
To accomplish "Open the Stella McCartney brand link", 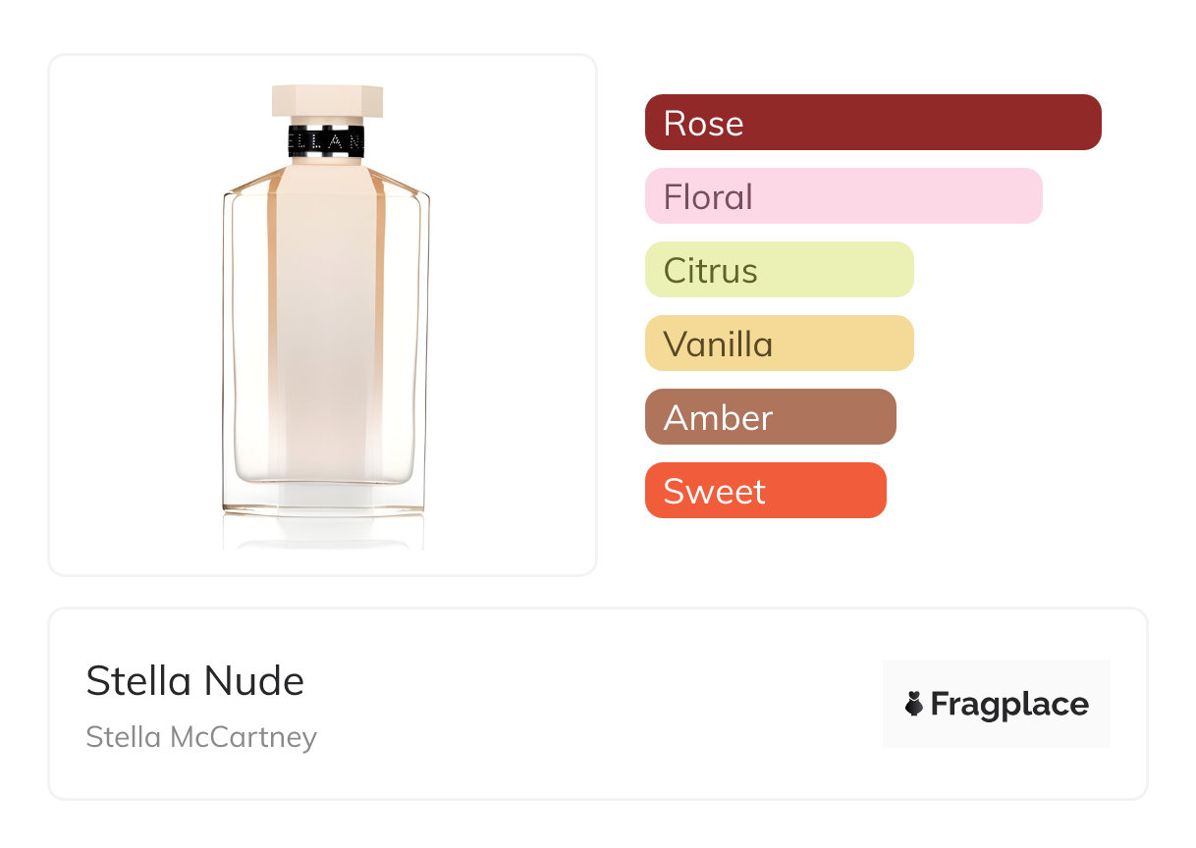I will (201, 737).
